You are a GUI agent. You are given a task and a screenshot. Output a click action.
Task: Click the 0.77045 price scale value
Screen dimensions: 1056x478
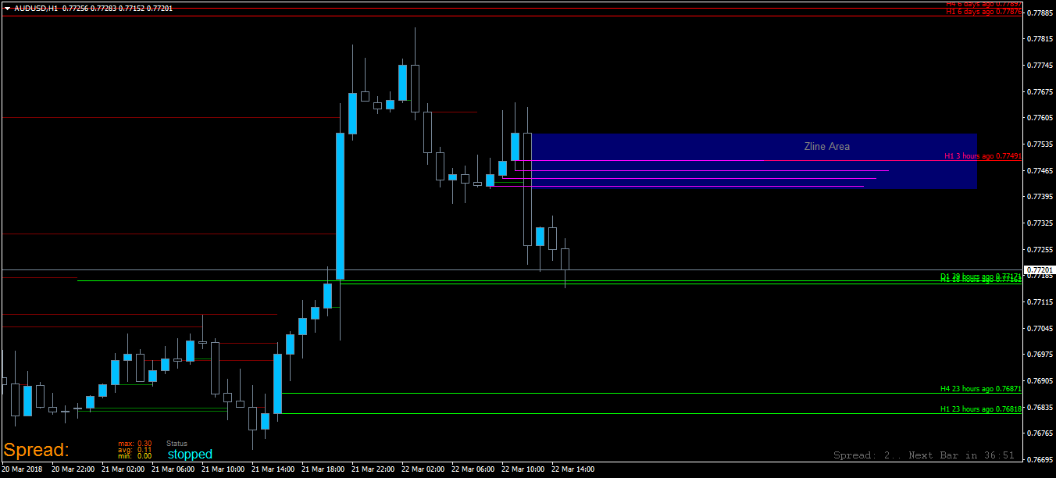1039,329
